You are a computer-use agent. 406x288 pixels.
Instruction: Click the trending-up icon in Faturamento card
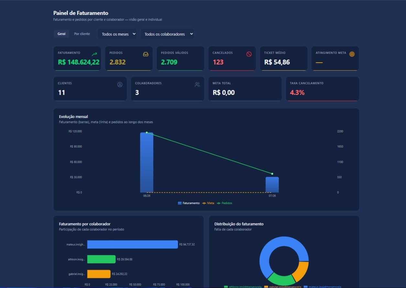pyautogui.click(x=94, y=54)
